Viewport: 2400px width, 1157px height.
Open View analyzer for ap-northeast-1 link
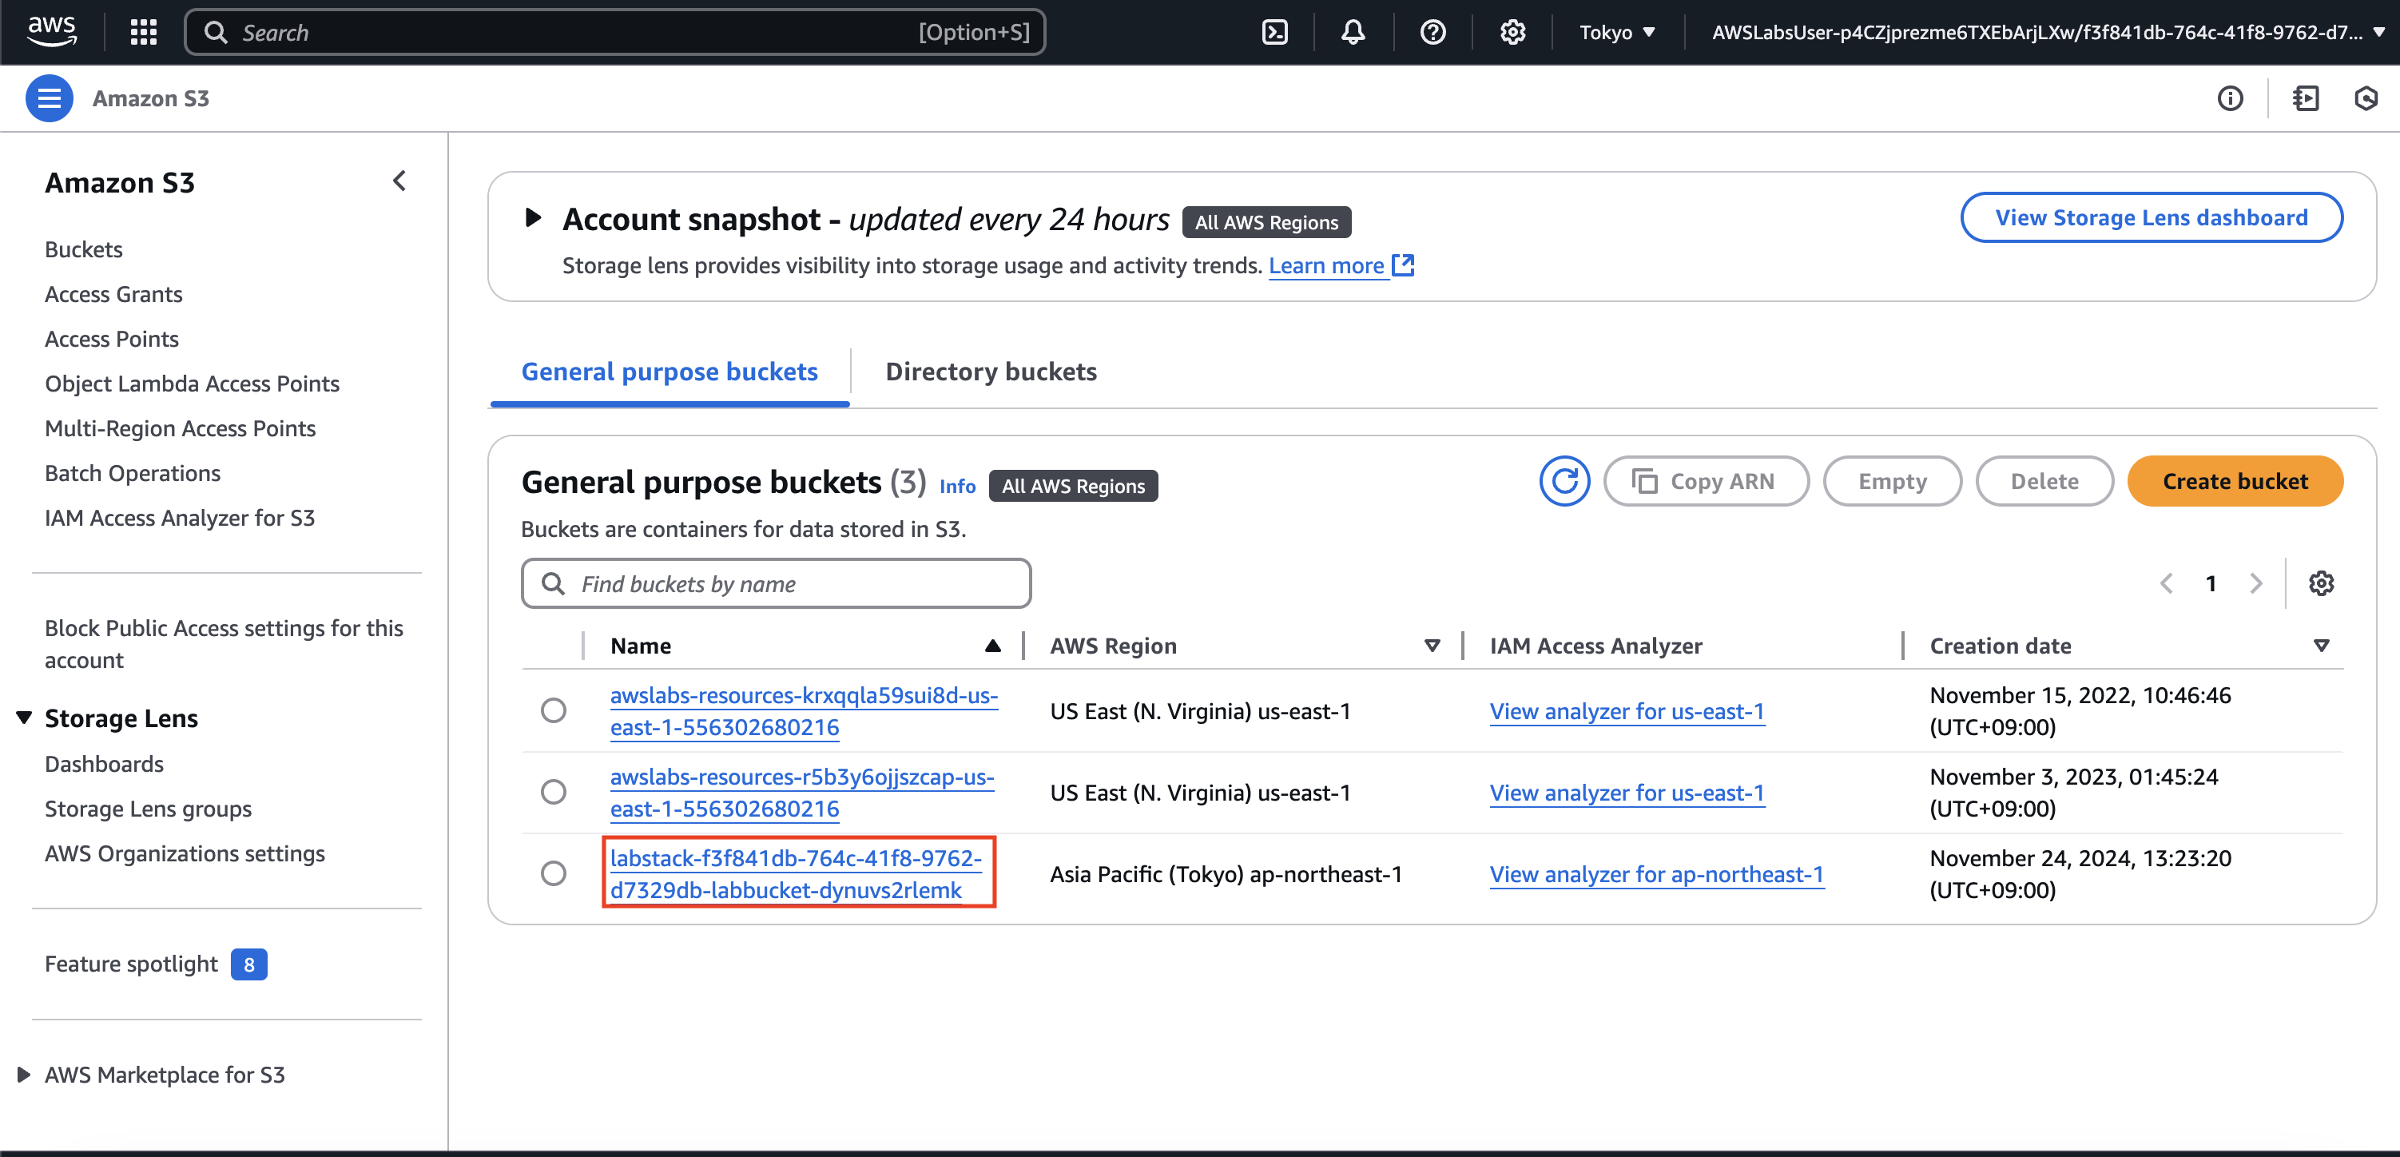(x=1655, y=874)
